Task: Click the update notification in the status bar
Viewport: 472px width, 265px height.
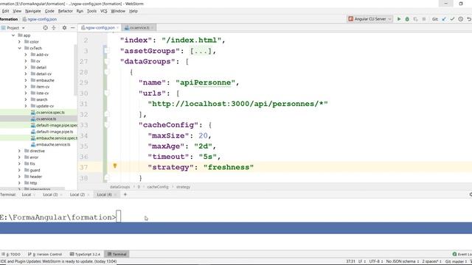Action: coord(59,261)
